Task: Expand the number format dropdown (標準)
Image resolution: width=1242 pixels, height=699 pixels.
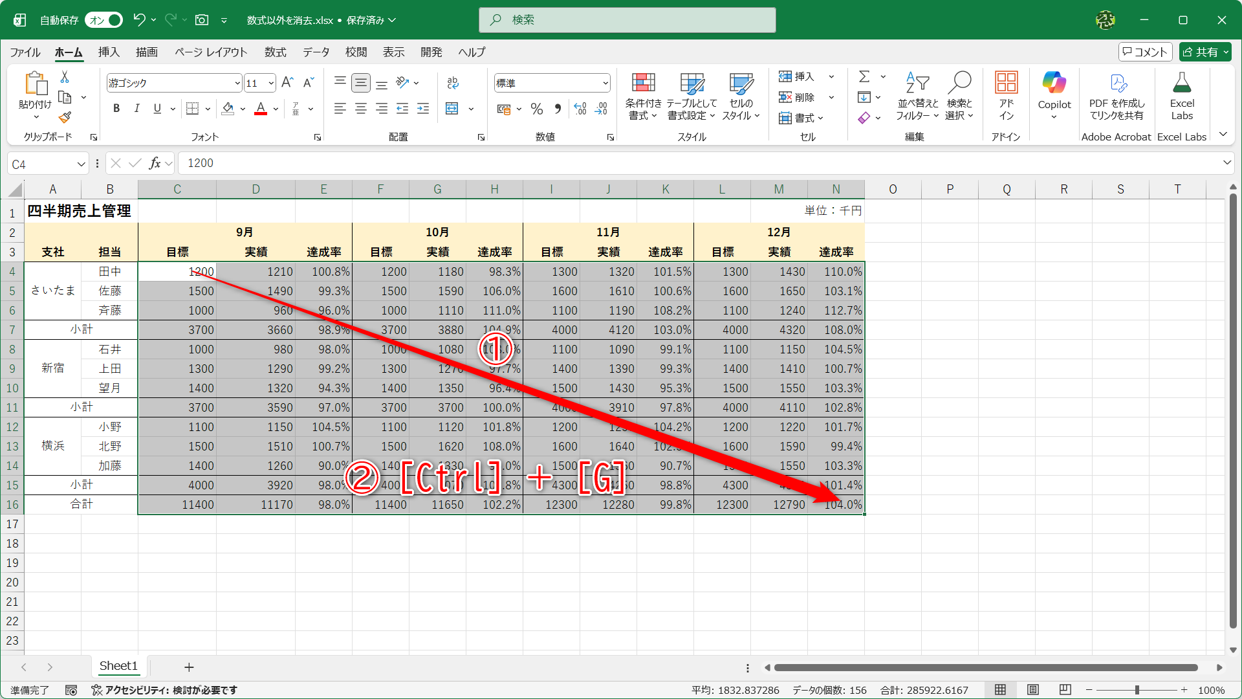Action: pyautogui.click(x=605, y=83)
